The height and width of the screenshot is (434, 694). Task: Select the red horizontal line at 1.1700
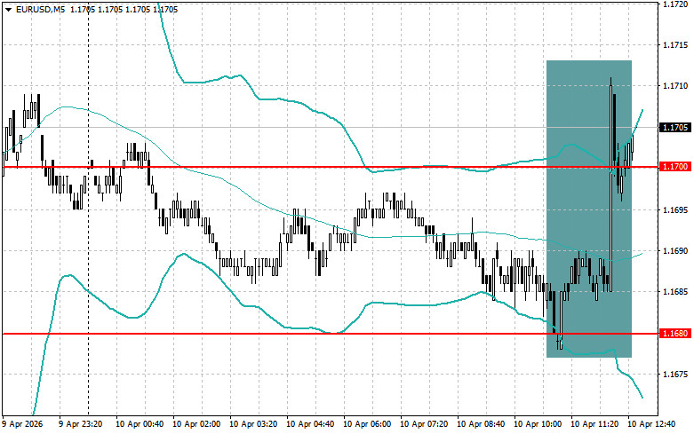330,167
